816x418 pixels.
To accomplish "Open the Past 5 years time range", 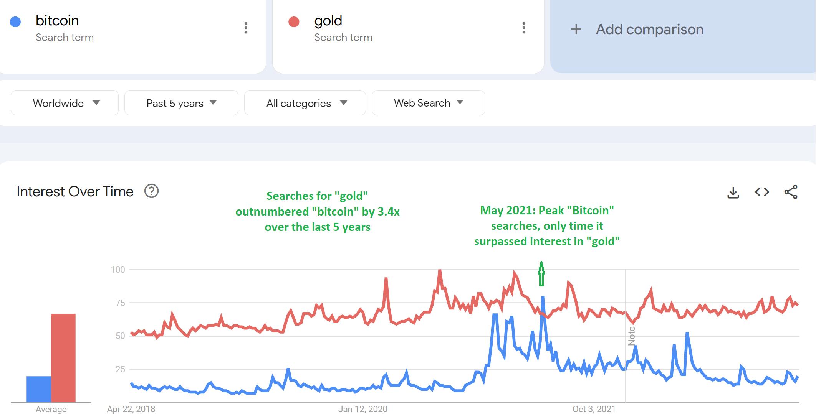I will point(181,103).
